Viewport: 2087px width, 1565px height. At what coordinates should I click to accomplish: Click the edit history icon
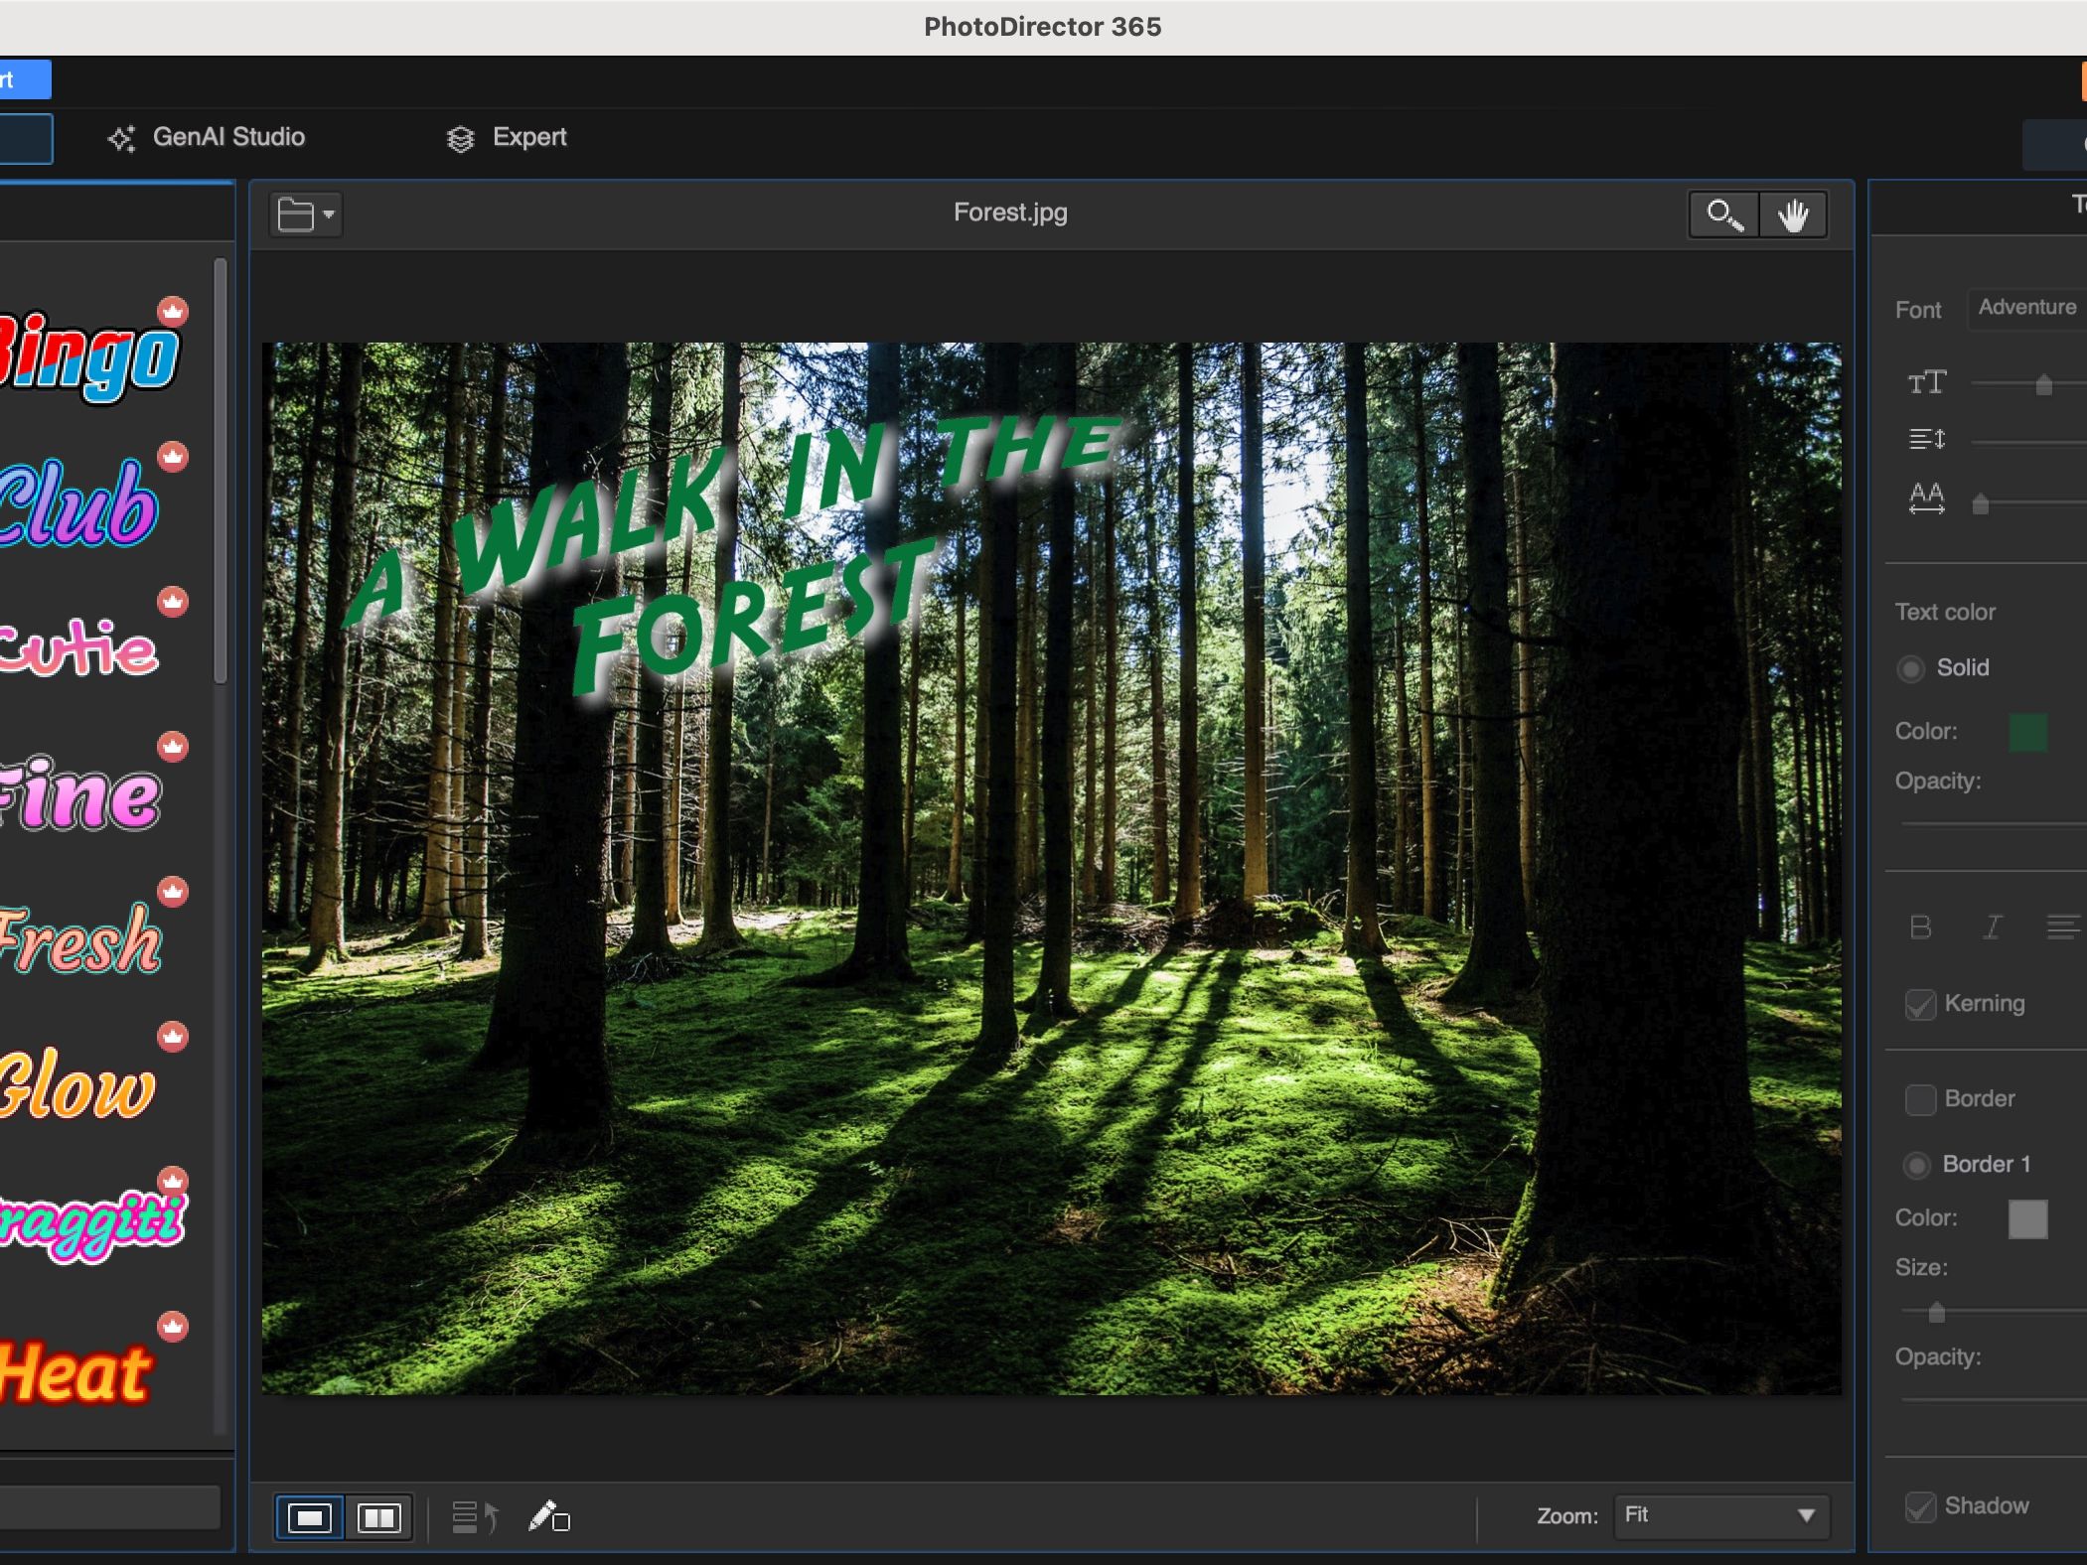[x=475, y=1517]
